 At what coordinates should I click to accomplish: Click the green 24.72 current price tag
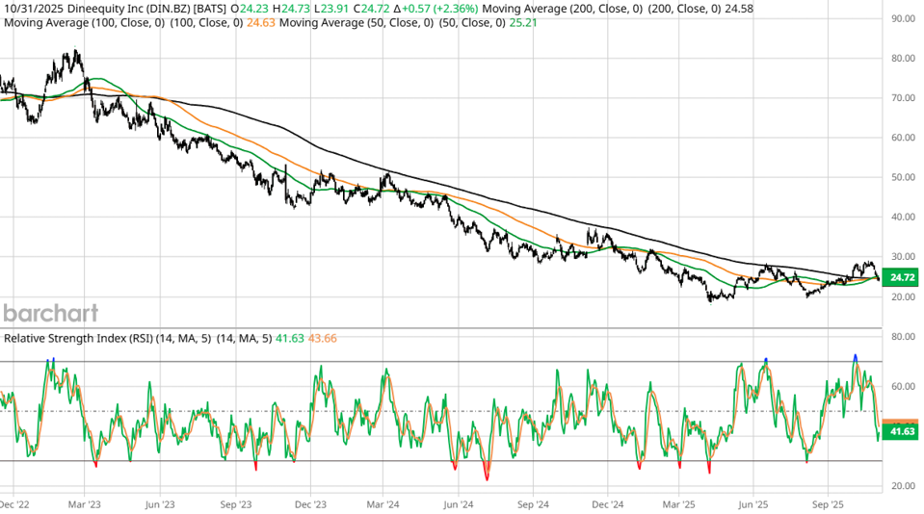tap(902, 278)
